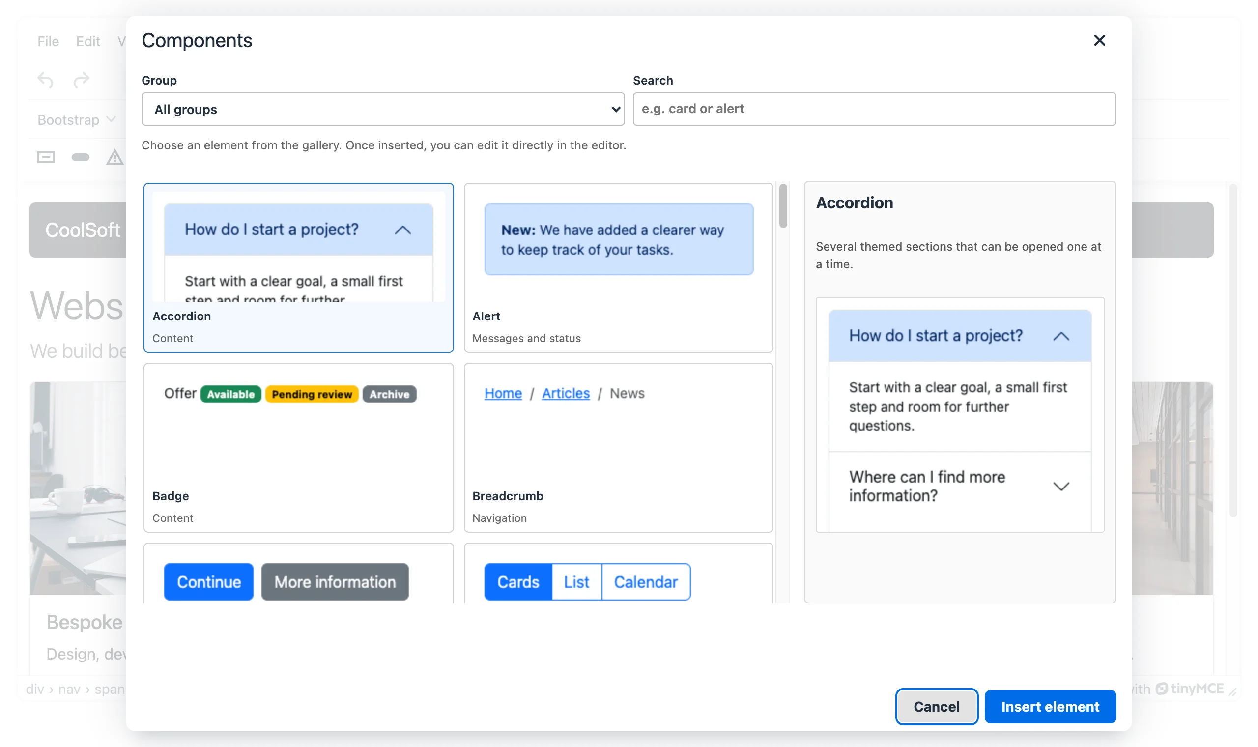Click the yellow Pending review badge

tap(312, 394)
